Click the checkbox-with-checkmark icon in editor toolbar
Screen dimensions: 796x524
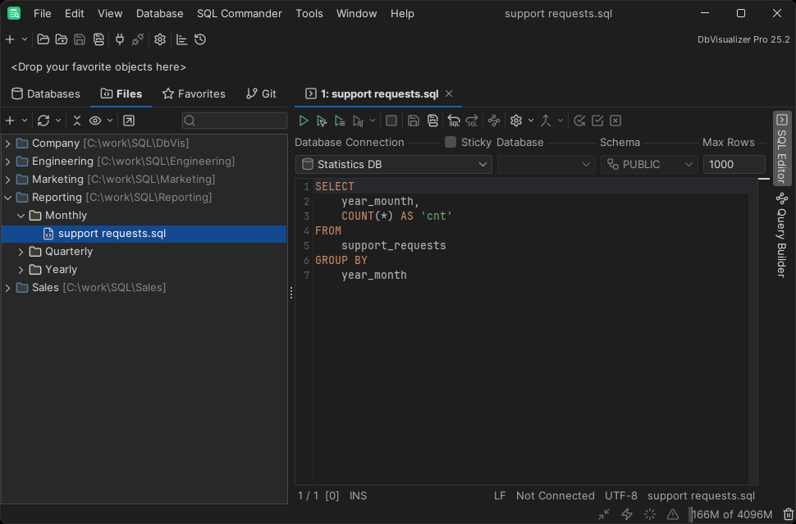click(x=597, y=121)
